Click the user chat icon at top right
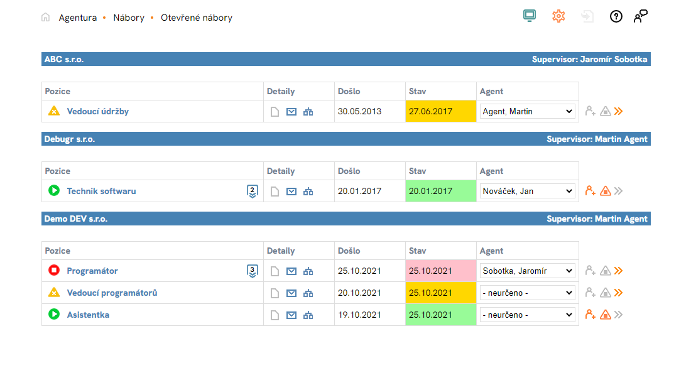This screenshot has height=373, width=691. [x=640, y=16]
